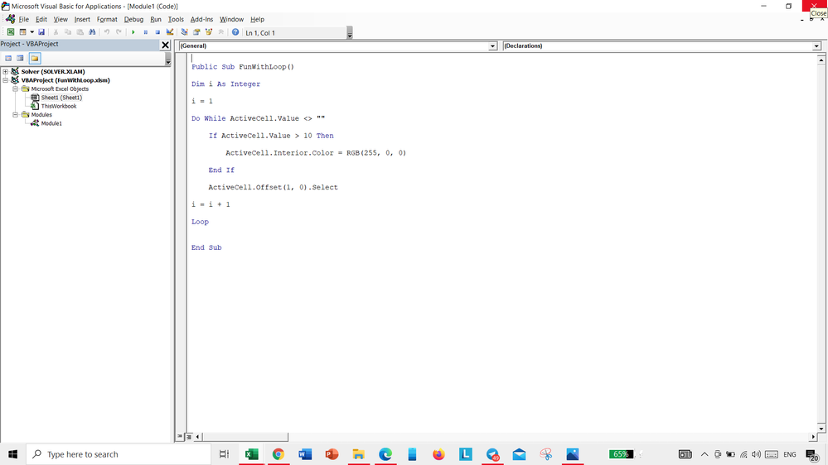Screen dimensions: 828x465
Task: Click View Microsoft Excel toolbar icon
Action: [11, 32]
